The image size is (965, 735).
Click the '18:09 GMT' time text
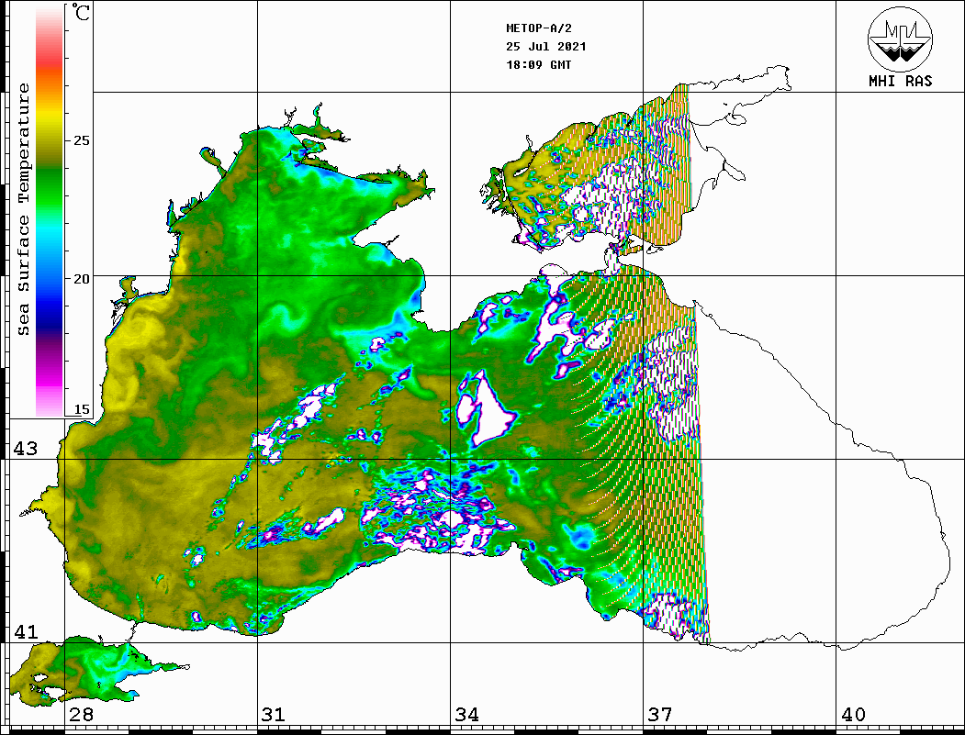tap(538, 64)
